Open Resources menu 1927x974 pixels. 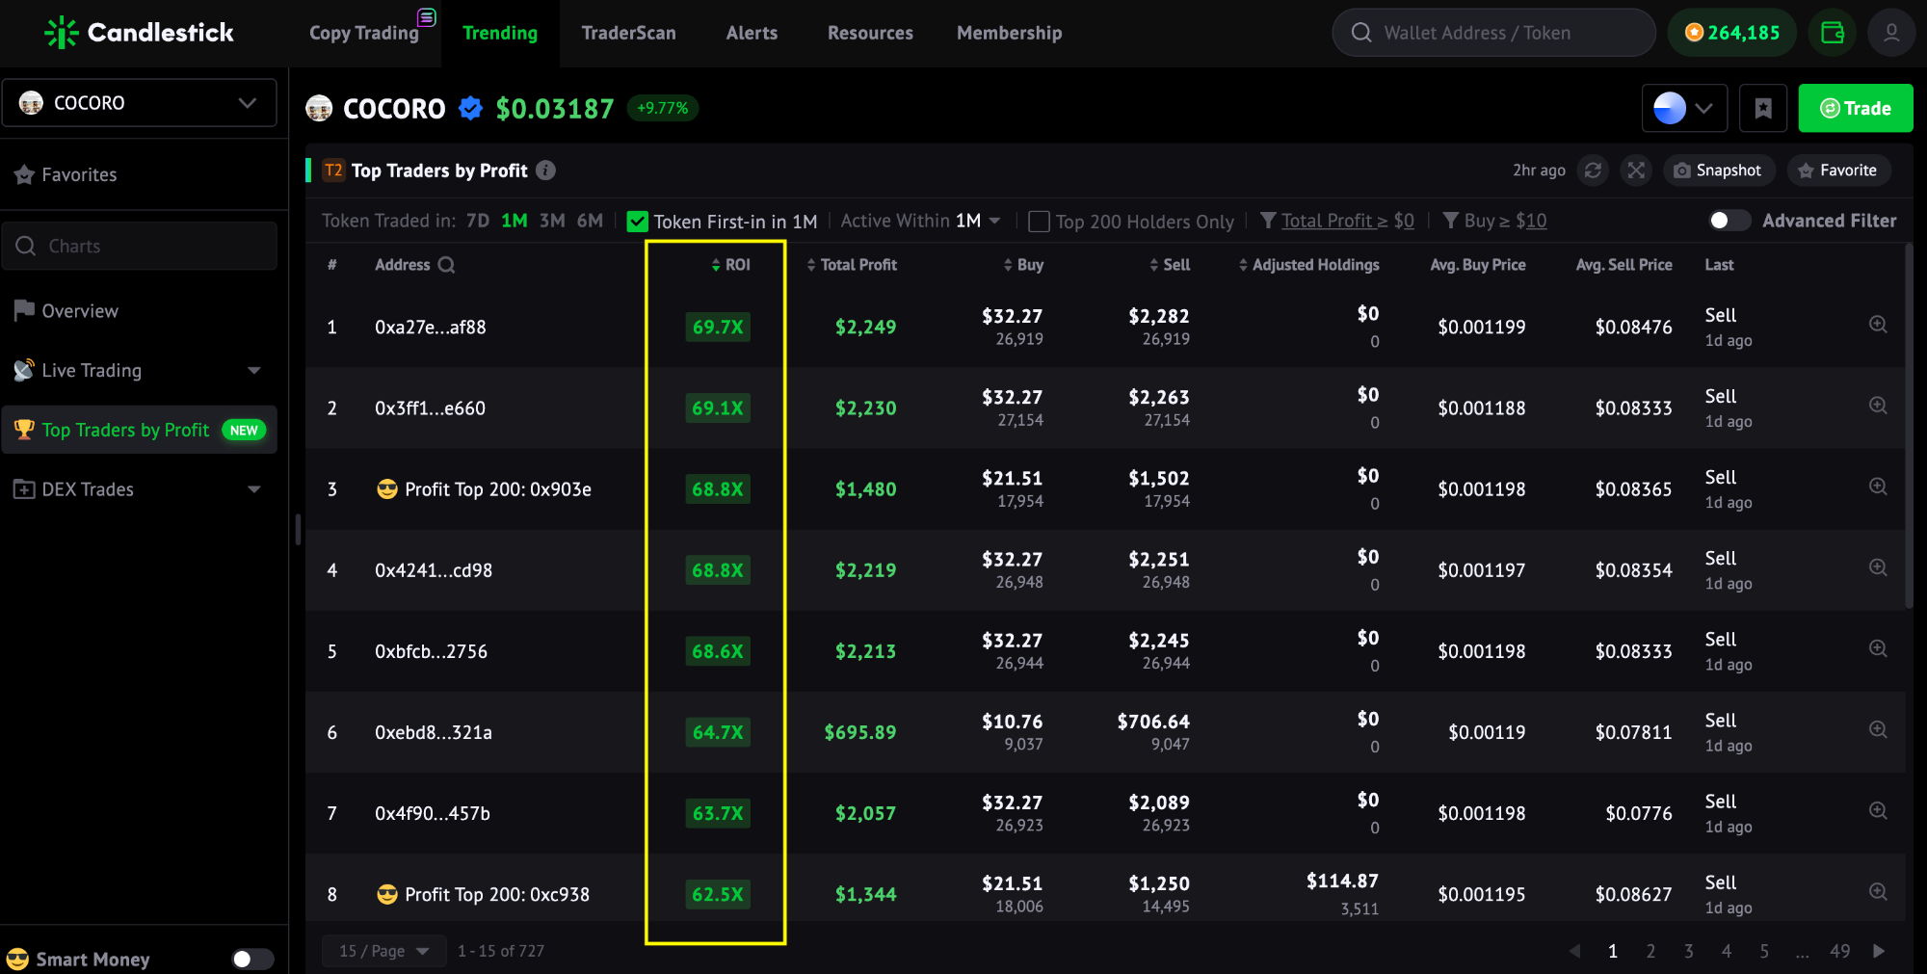[x=870, y=33]
